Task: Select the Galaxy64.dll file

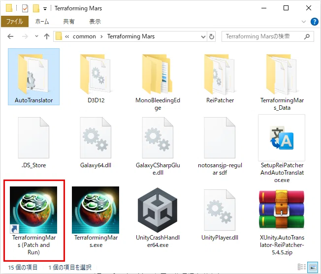Action: click(96, 143)
